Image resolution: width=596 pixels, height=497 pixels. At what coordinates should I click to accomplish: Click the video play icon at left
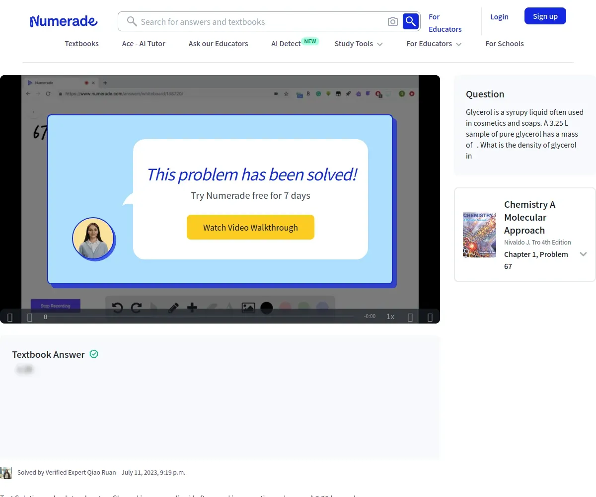tap(10, 317)
